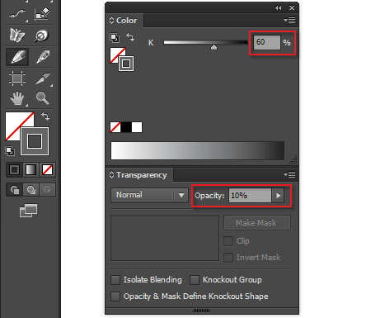Click the Opacity value field
371x318 pixels.
[250, 196]
